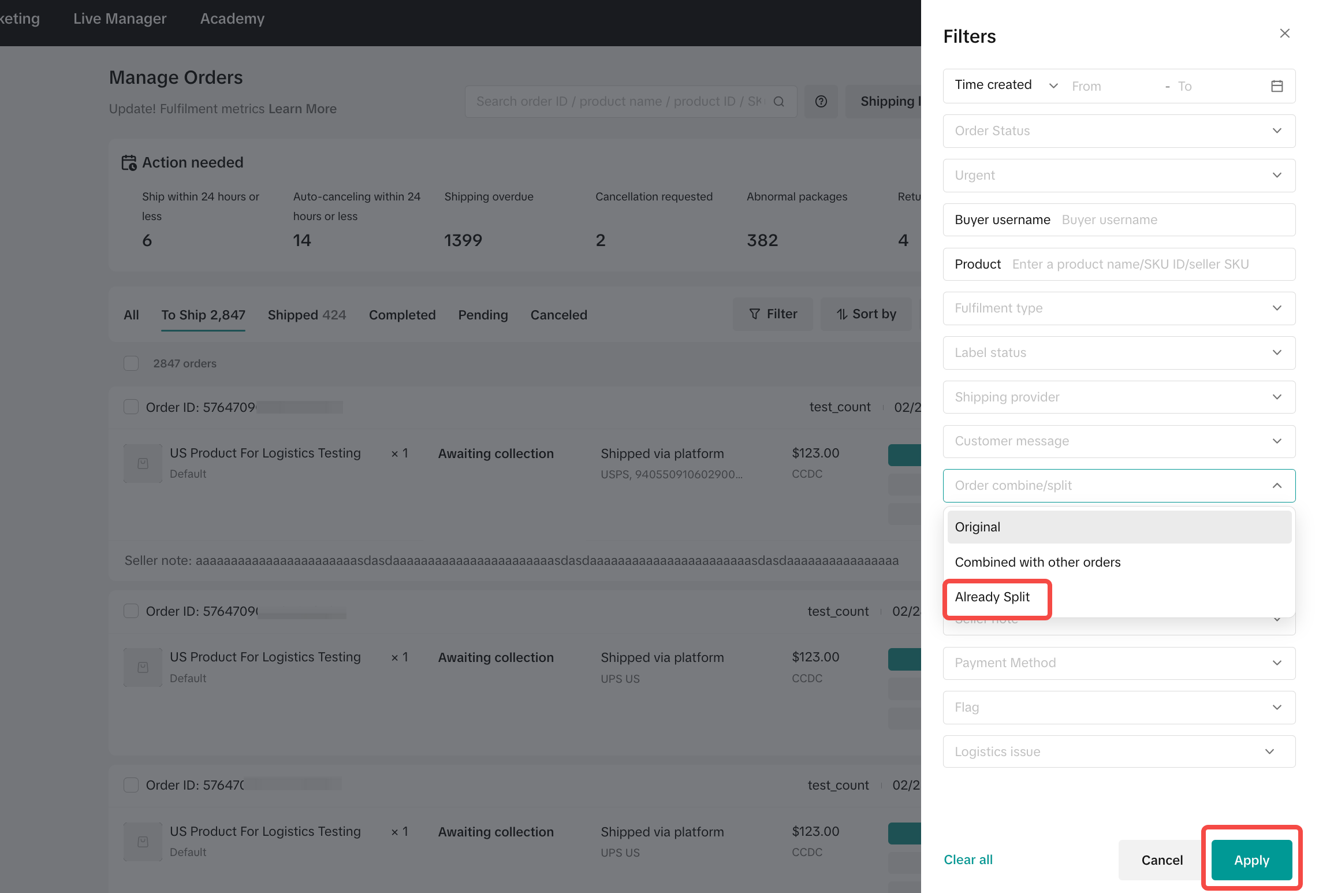Viewport: 1319px width, 893px height.
Task: Tick the first order's checkbox
Action: tap(131, 407)
